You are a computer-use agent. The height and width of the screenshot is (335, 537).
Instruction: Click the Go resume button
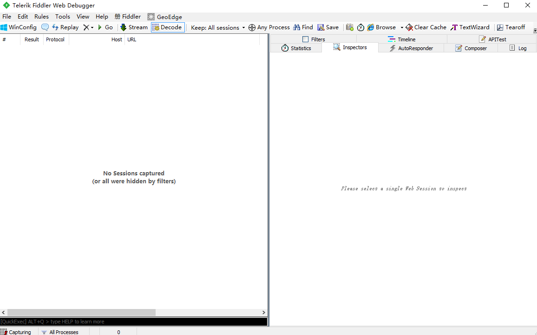pyautogui.click(x=105, y=27)
